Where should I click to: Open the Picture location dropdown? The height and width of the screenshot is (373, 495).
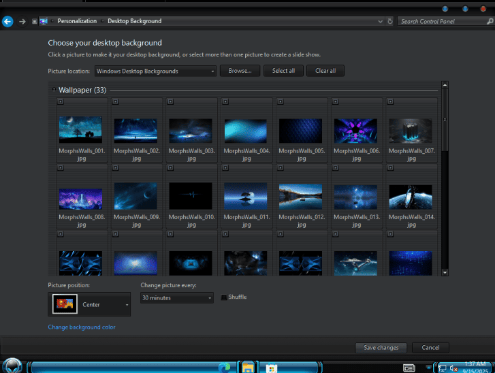pos(156,71)
